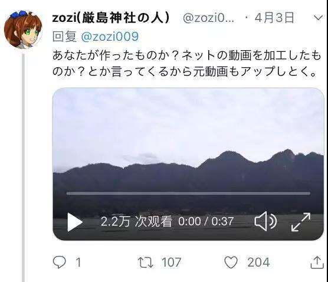Play the mountain video
This screenshot has height=282, width=328.
click(x=75, y=222)
